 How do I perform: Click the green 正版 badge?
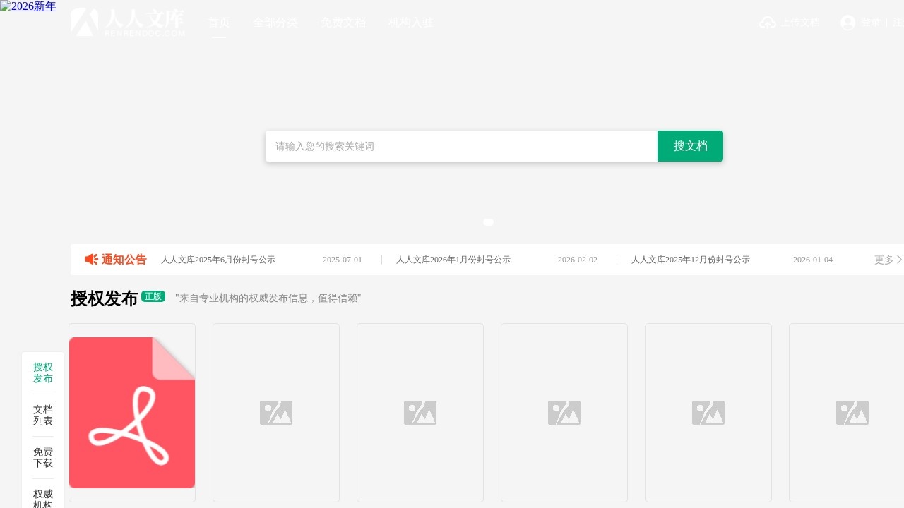153,296
